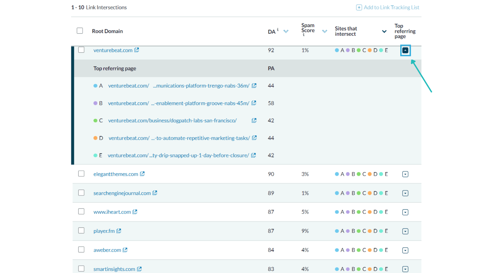486x273 pixels.
Task: Open player.fm external link icon
Action: click(x=119, y=231)
